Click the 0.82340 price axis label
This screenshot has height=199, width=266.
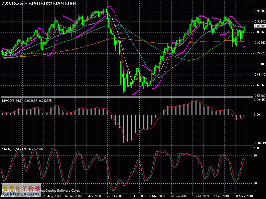click(x=260, y=43)
